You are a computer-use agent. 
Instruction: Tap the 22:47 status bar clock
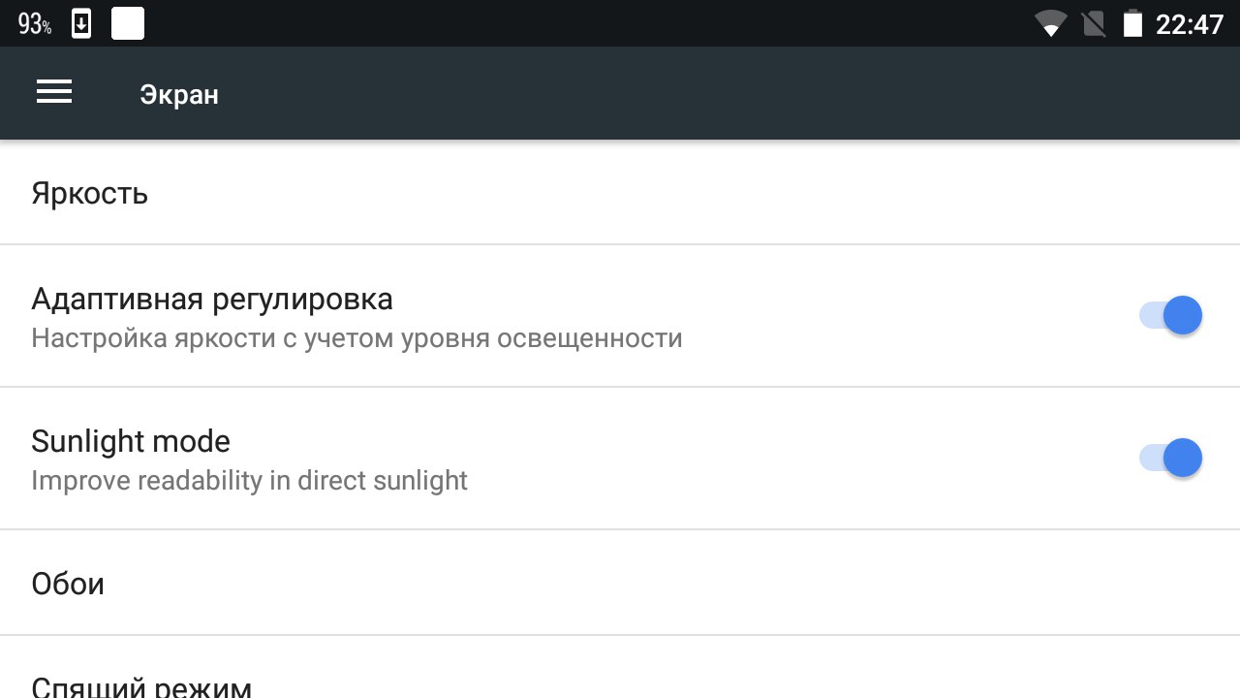coord(1190,24)
